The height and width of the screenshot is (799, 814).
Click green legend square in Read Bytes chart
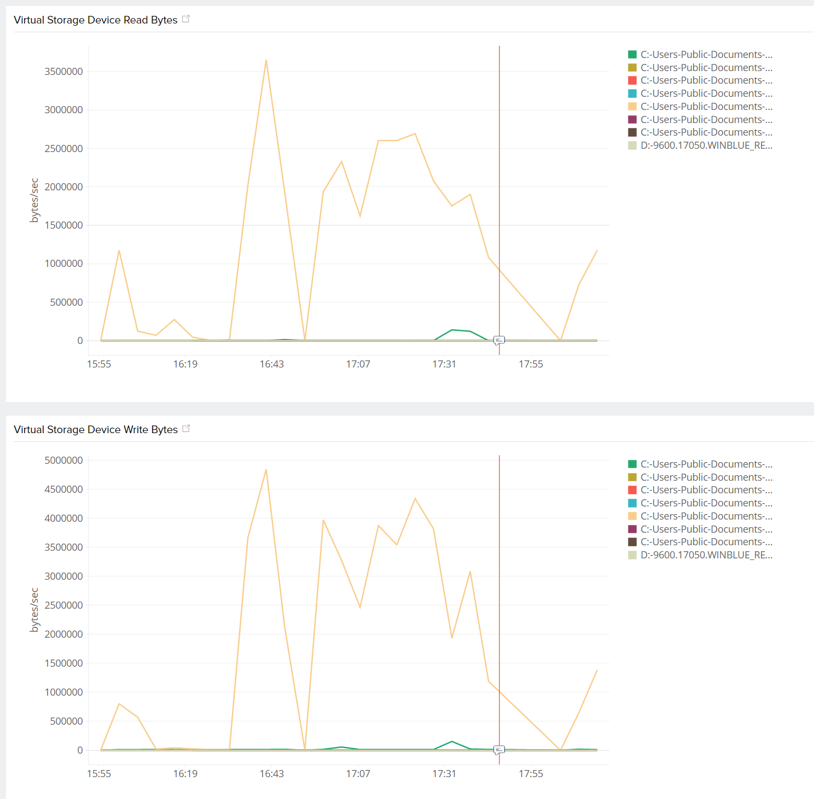click(632, 55)
